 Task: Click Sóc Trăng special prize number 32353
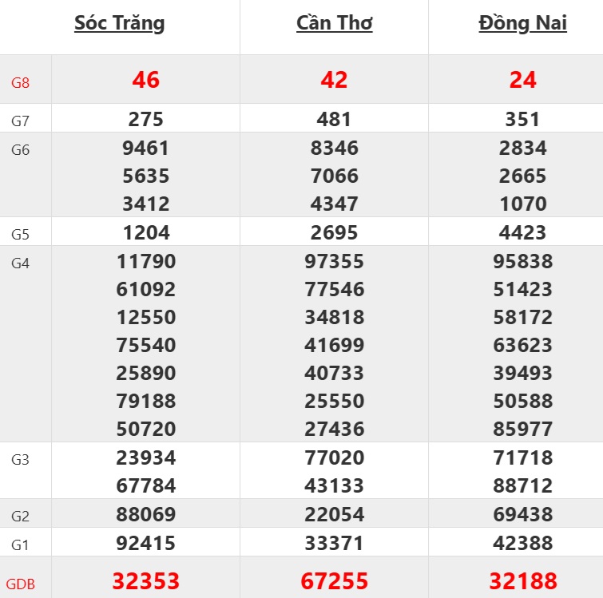click(x=146, y=580)
